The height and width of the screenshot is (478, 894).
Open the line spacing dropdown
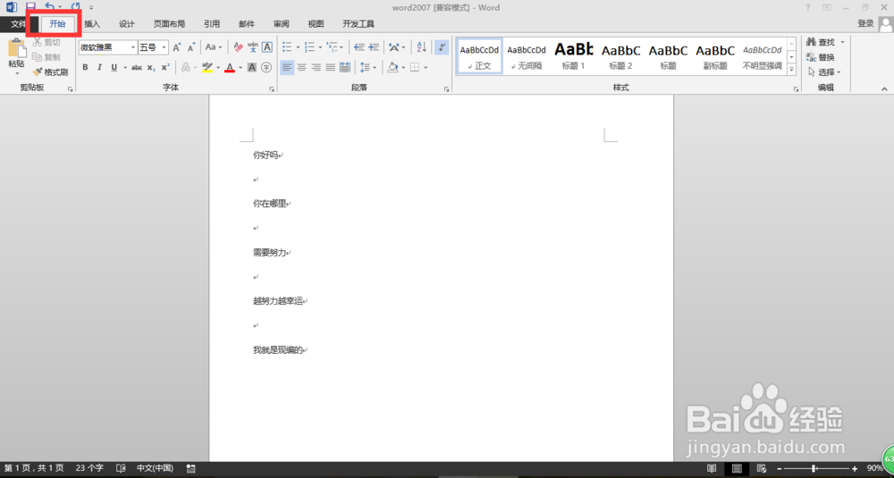367,68
